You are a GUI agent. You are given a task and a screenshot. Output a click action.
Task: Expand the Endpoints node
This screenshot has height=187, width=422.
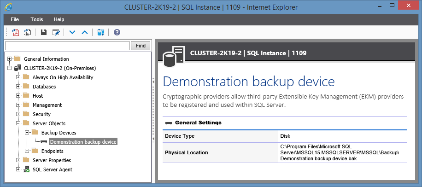27,151
